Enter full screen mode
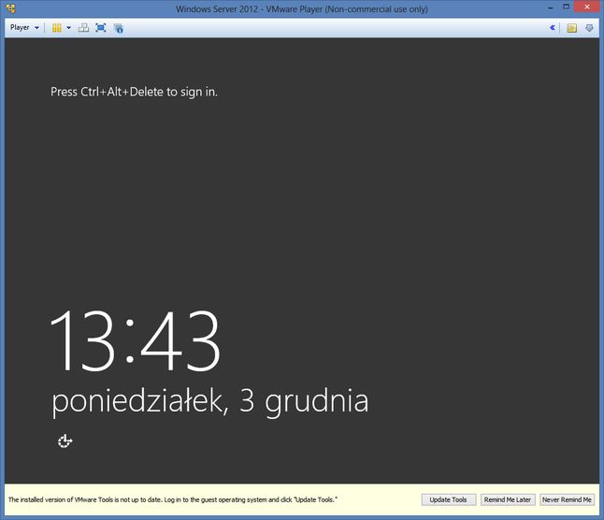The height and width of the screenshot is (520, 604). point(101,28)
